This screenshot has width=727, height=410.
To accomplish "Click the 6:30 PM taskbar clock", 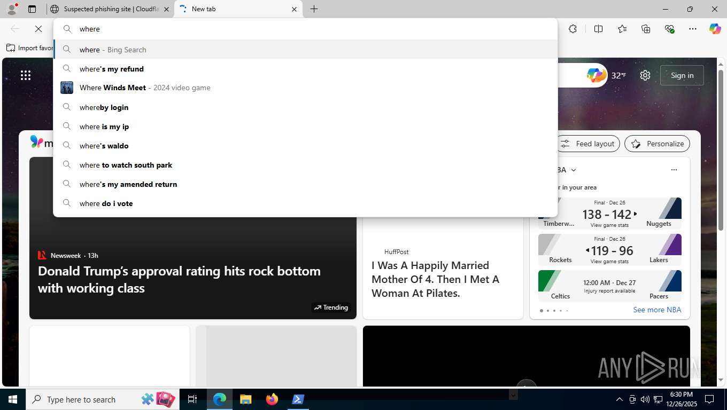I will 681,399.
